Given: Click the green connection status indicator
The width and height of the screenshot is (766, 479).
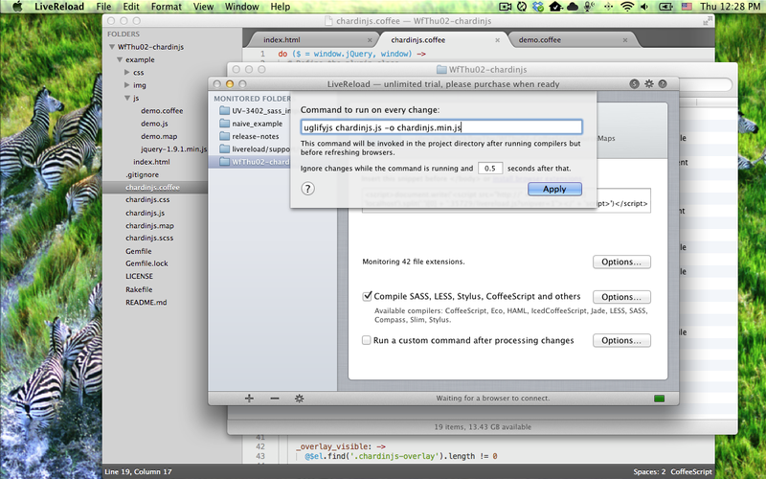Looking at the screenshot, I should tap(659, 399).
